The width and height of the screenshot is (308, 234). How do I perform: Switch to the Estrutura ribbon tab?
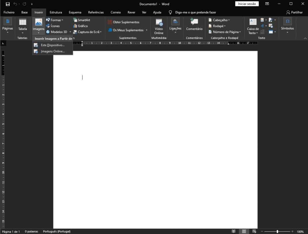pos(56,12)
